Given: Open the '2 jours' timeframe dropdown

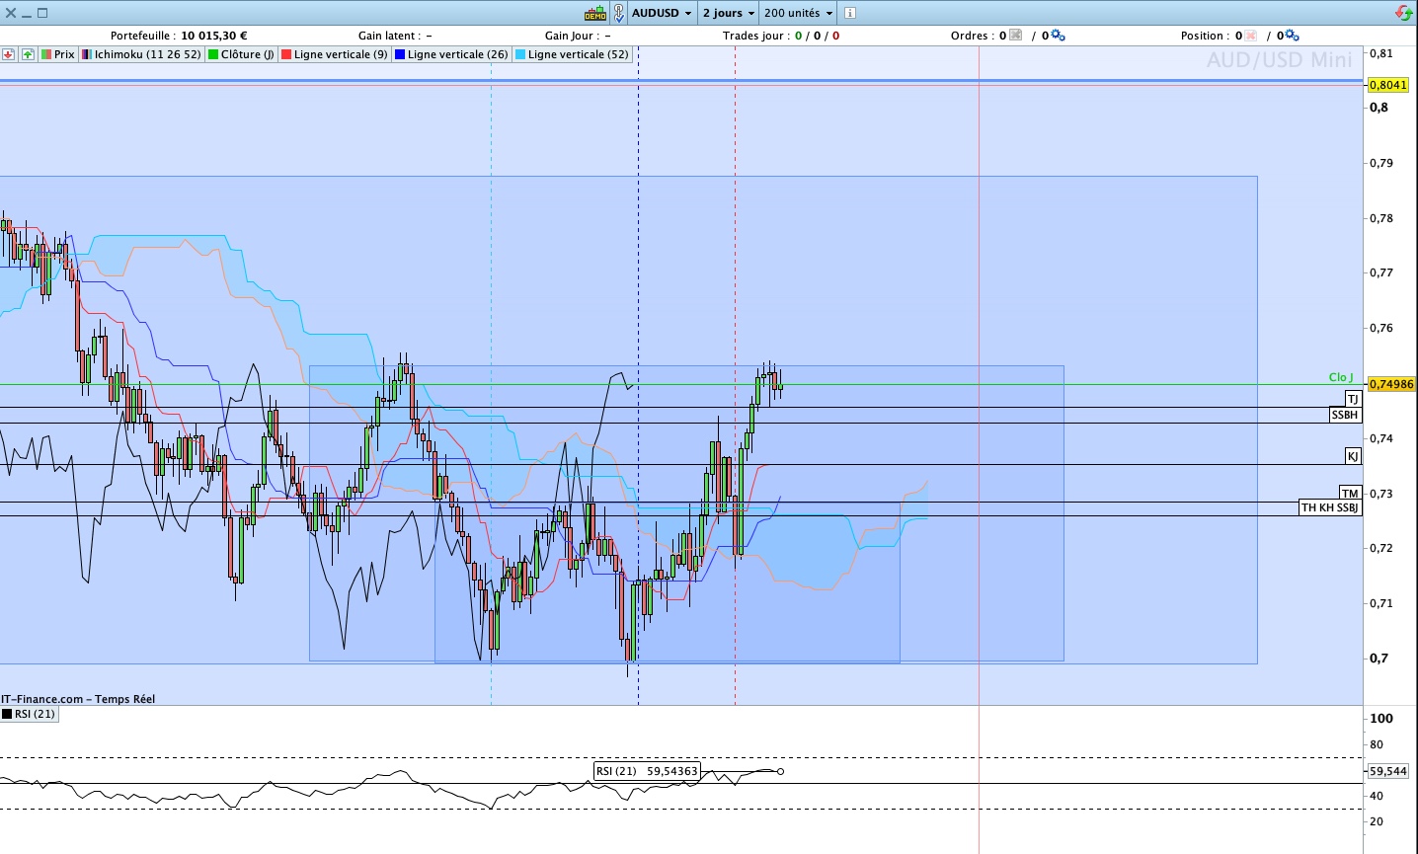Looking at the screenshot, I should [x=729, y=13].
